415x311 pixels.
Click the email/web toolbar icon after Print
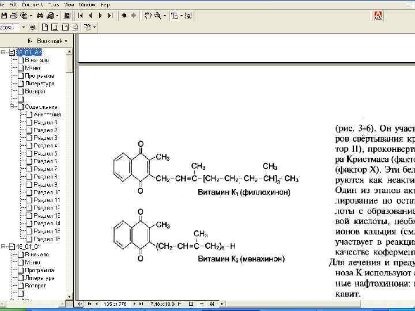point(24,16)
